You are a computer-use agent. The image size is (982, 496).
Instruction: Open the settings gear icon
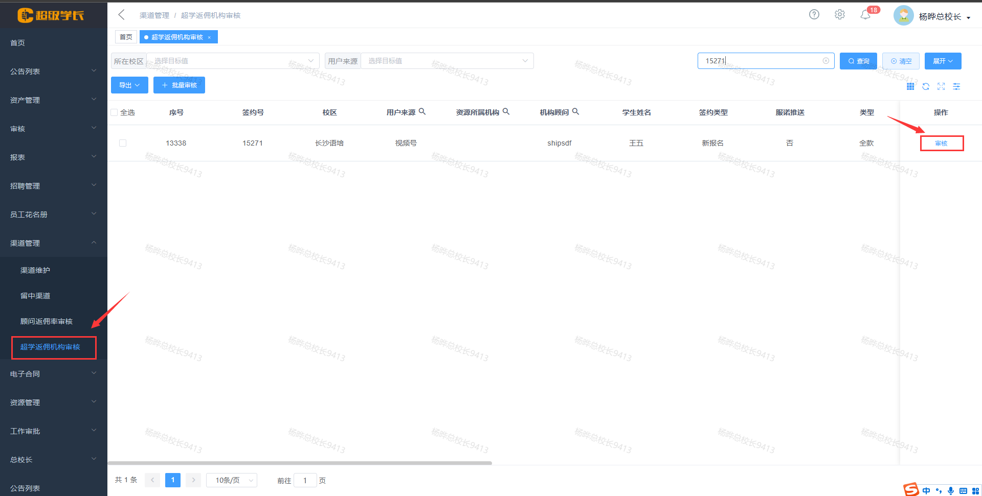pyautogui.click(x=839, y=15)
